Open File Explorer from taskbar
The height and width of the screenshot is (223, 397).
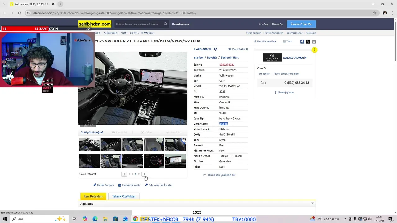tap(105, 219)
